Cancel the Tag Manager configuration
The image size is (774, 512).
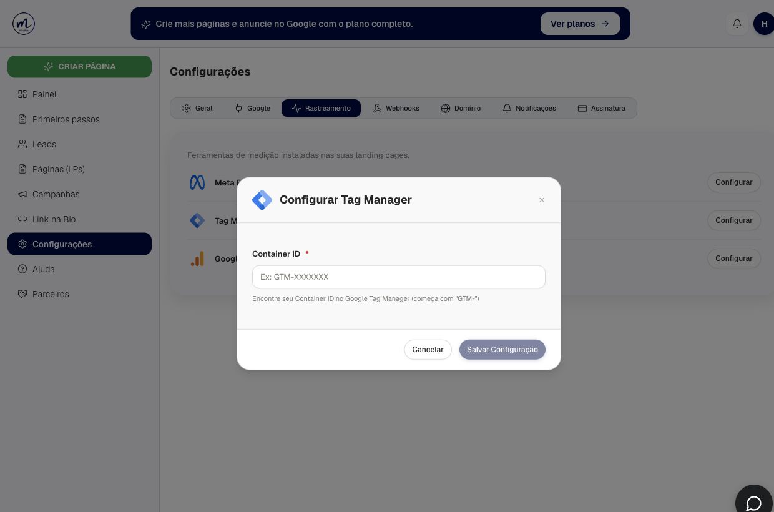pos(428,350)
